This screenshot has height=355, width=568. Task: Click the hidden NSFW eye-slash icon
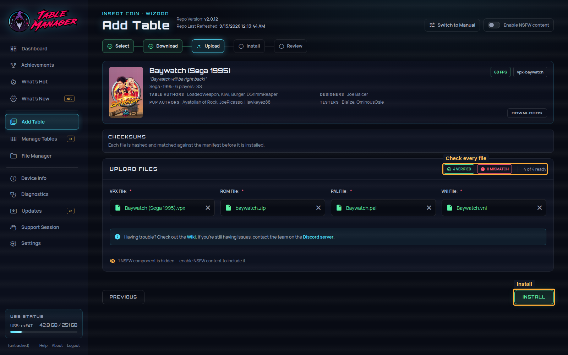coord(113,261)
